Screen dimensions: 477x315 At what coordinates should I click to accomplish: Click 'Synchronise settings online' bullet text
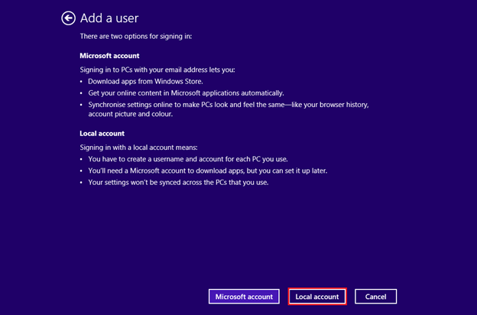point(229,109)
